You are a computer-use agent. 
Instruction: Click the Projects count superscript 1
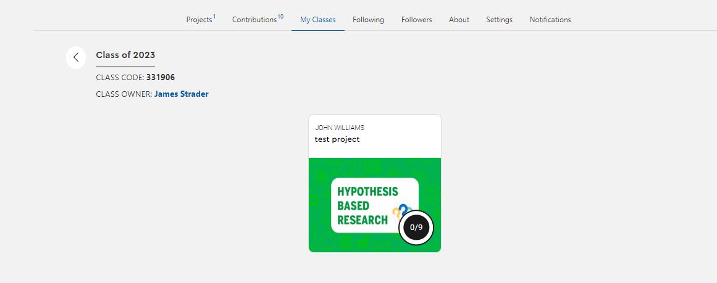pyautogui.click(x=214, y=17)
